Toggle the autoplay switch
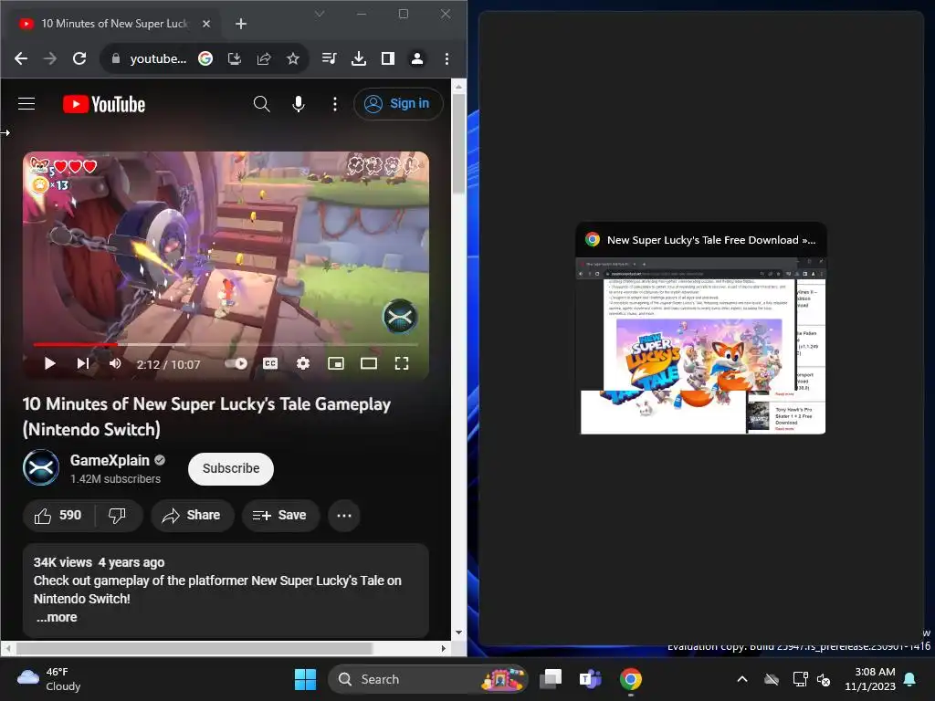The width and height of the screenshot is (935, 701). click(236, 363)
